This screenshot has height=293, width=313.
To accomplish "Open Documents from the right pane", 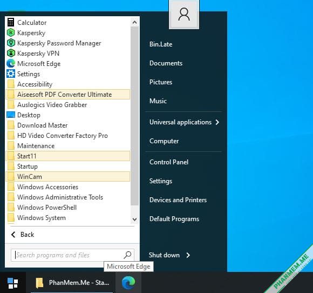I will point(166,63).
